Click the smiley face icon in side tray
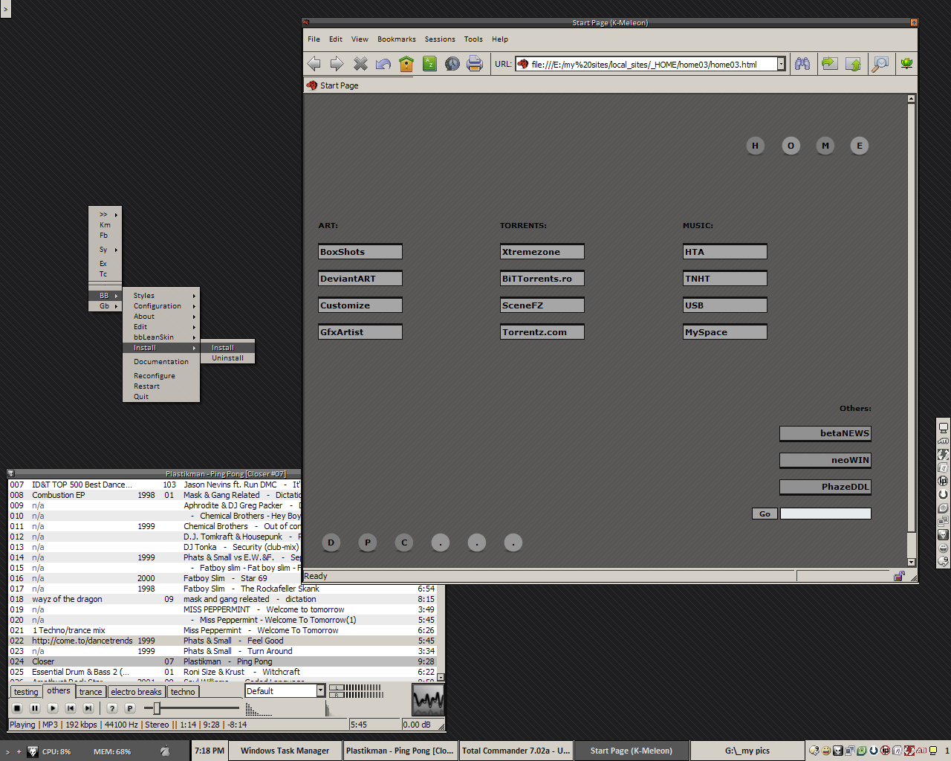 944,548
